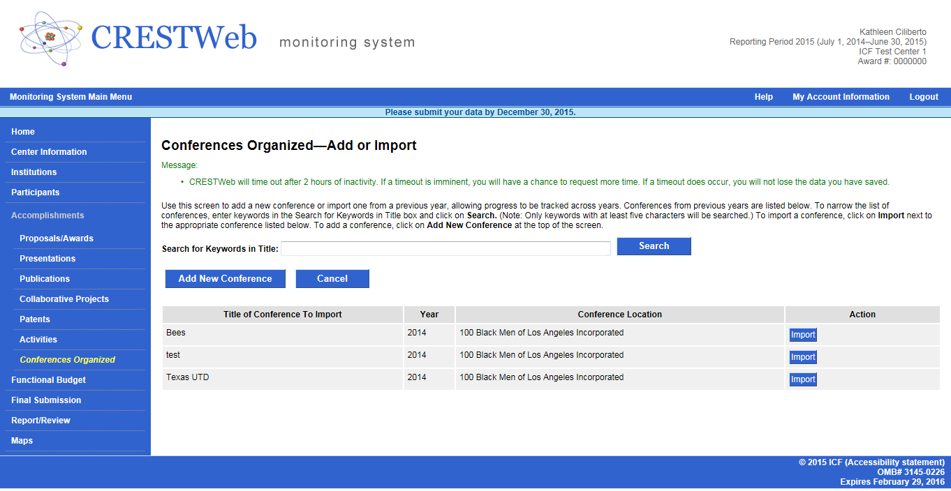The width and height of the screenshot is (951, 491).
Task: Import the Bees conference
Action: 803,335
